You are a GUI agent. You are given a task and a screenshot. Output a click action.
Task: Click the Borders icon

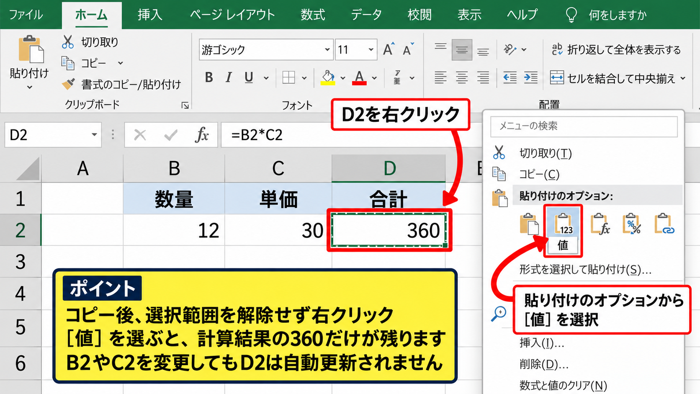pyautogui.click(x=289, y=77)
